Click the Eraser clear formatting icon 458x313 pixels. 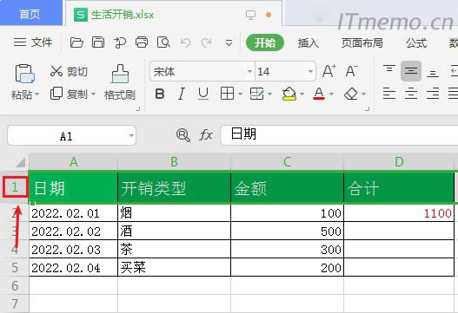351,94
